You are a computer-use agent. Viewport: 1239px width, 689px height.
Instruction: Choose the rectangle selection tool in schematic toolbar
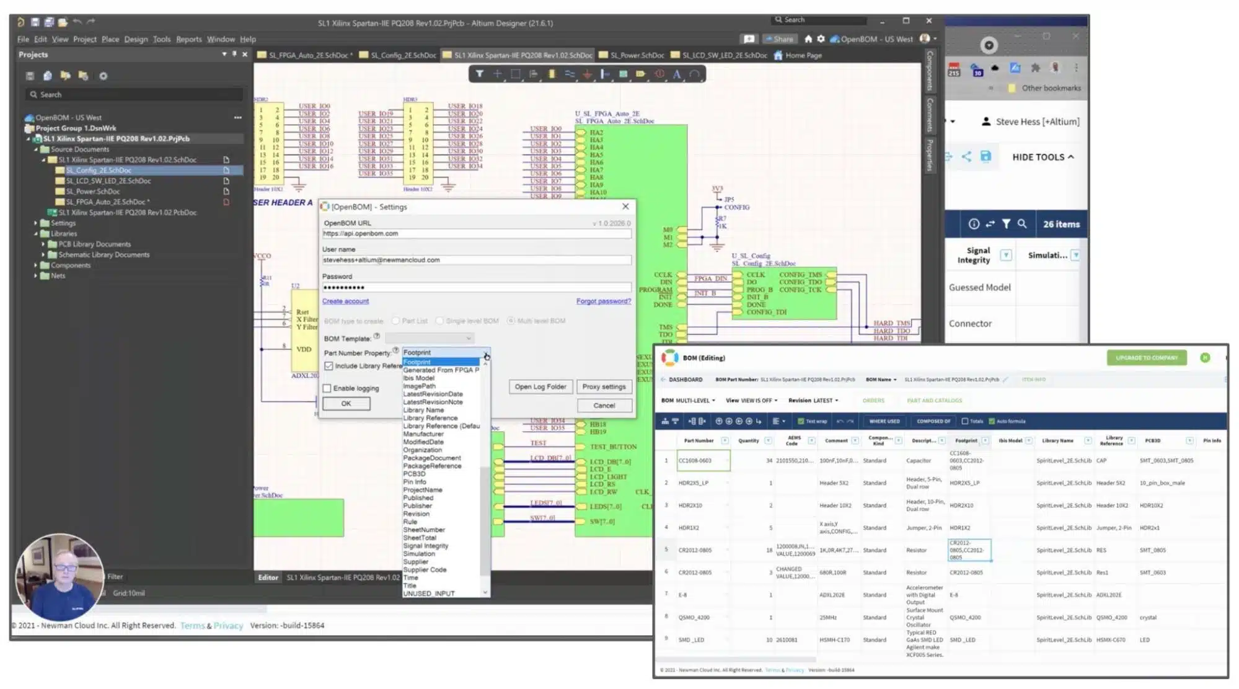coord(515,74)
